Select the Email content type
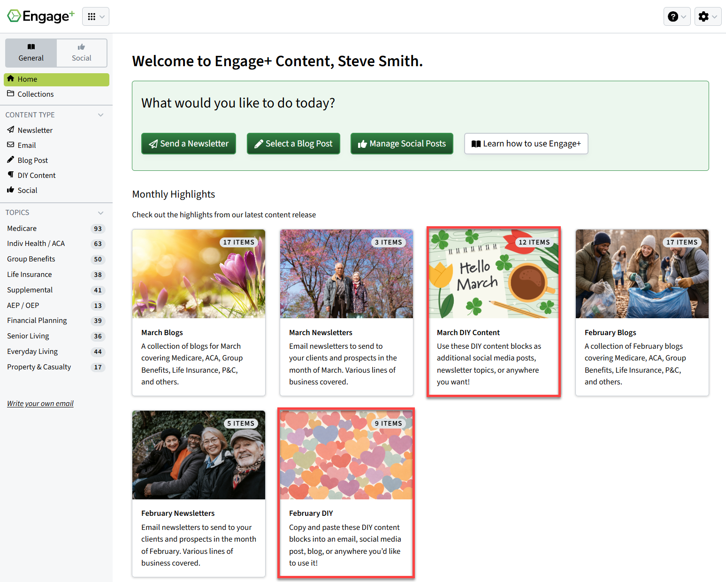Viewport: 726px width, 582px height. (x=27, y=145)
